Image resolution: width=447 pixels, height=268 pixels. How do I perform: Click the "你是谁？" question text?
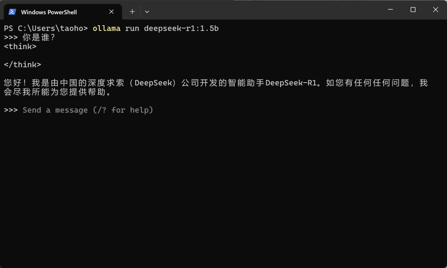[39, 38]
